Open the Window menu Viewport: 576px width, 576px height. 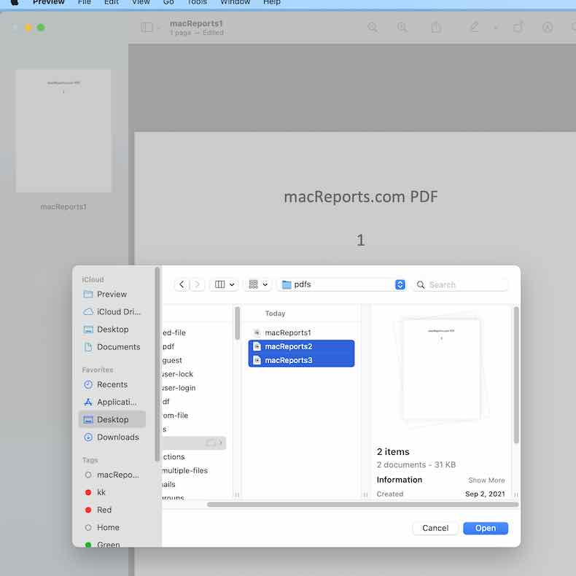pos(235,2)
